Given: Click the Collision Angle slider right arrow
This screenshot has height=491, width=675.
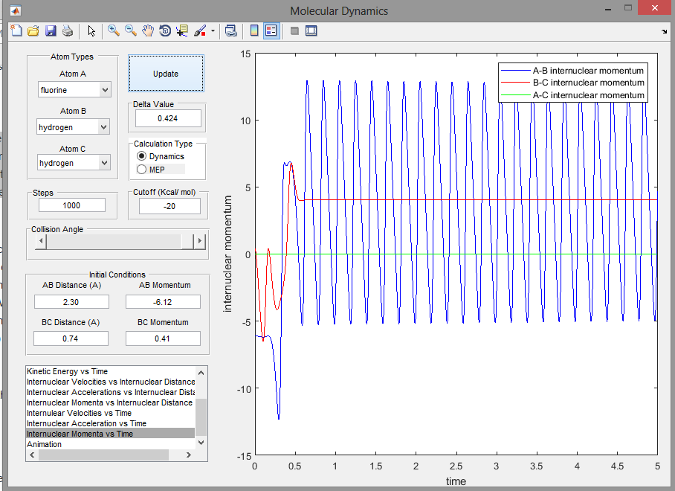Looking at the screenshot, I should 198,242.
